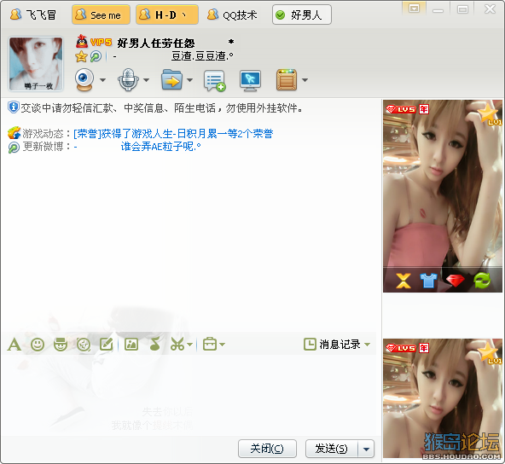The width and height of the screenshot is (505, 464).
Task: Click the 更新微博 weibo icon
Action: (x=14, y=148)
